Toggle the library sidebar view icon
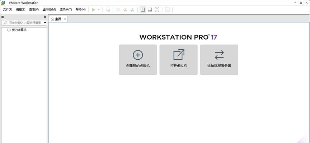Viewport: 310px width, 143px height. (x=142, y=10)
